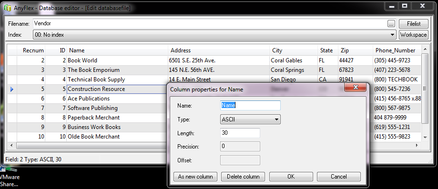The height and width of the screenshot is (189, 438).
Task: Confirm the dialog with OK
Action: click(291, 177)
